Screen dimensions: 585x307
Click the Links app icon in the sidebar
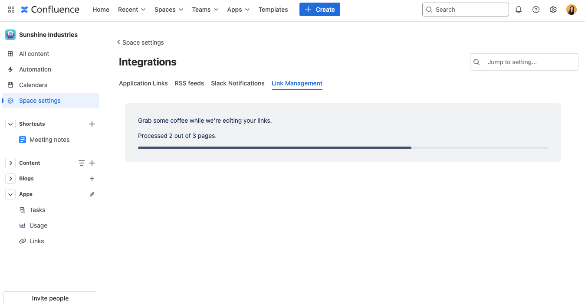click(23, 241)
